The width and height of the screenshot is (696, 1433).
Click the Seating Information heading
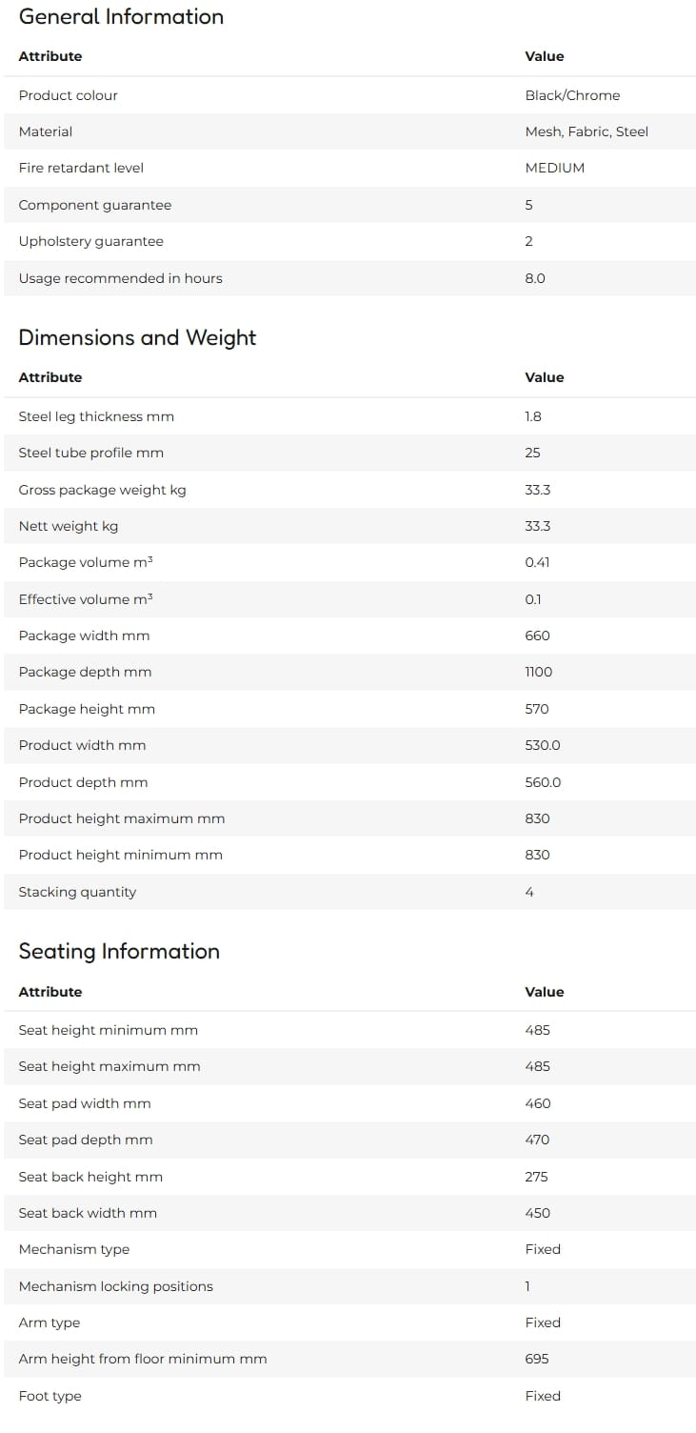[x=119, y=951]
